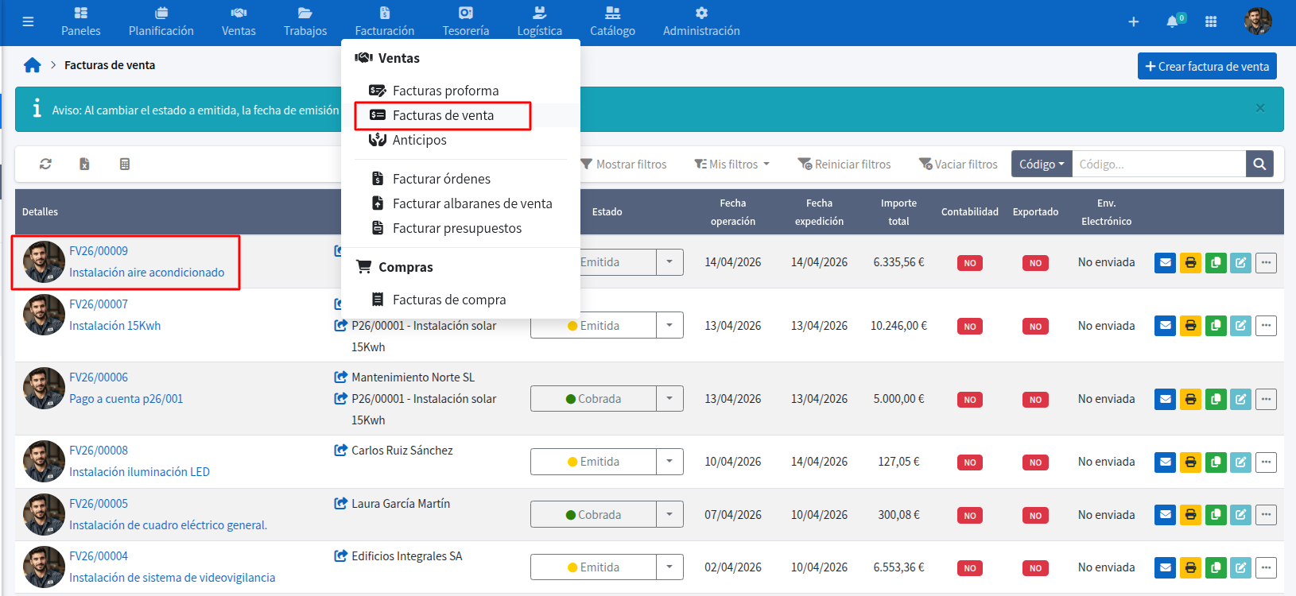This screenshot has height=596, width=1296.
Task: Send invoice FV26/00009 by email
Action: pos(1165,262)
